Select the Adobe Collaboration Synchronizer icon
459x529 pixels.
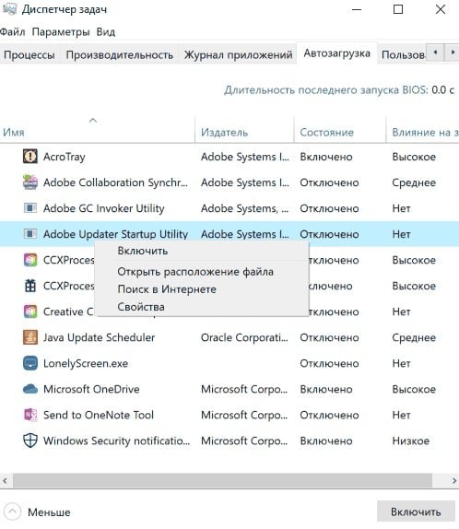coord(30,182)
